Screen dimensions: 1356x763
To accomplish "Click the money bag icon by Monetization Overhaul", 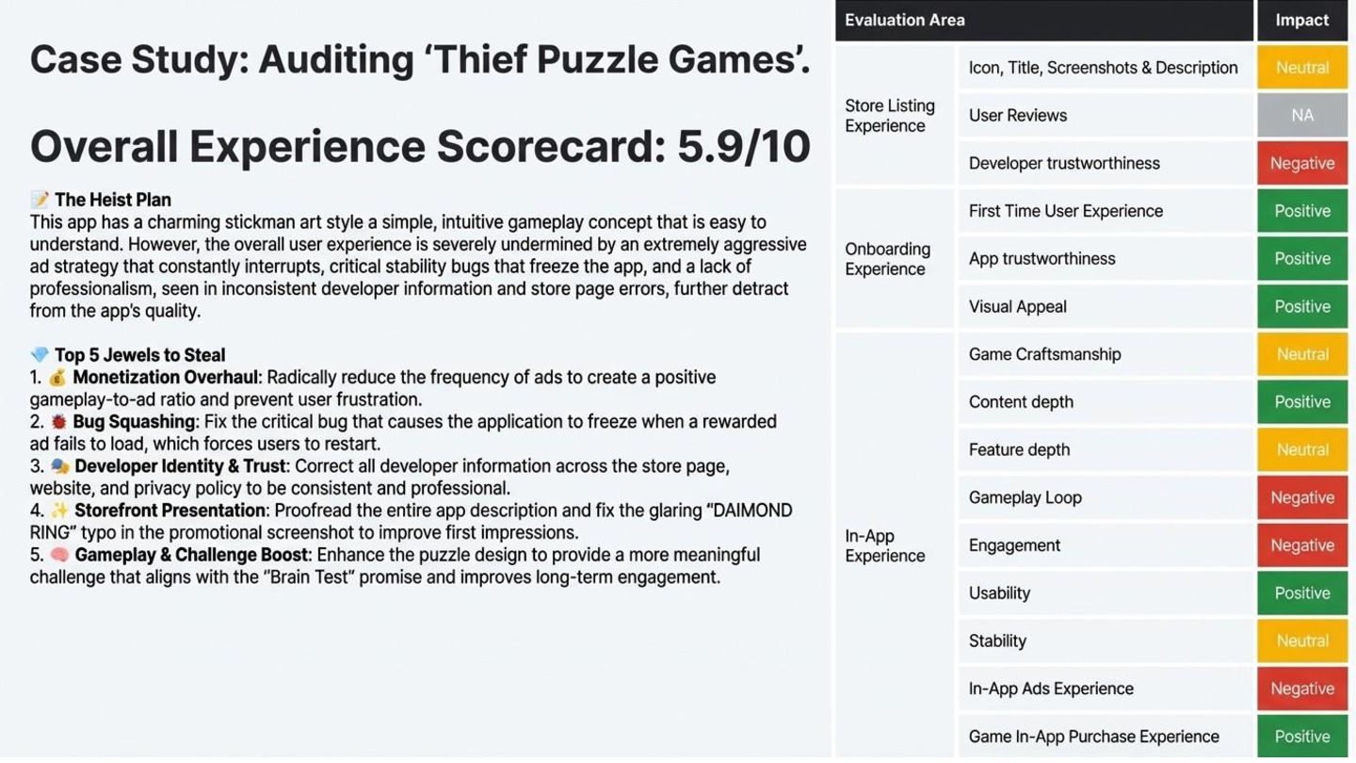I will tap(58, 378).
